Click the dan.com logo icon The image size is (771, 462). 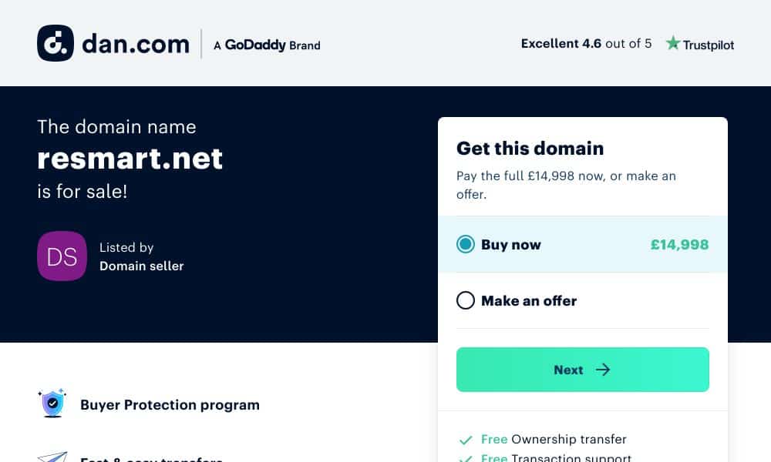point(56,43)
